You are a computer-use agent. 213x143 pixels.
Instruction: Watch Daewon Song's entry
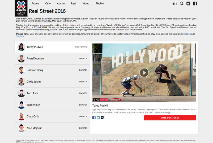(x=83, y=70)
